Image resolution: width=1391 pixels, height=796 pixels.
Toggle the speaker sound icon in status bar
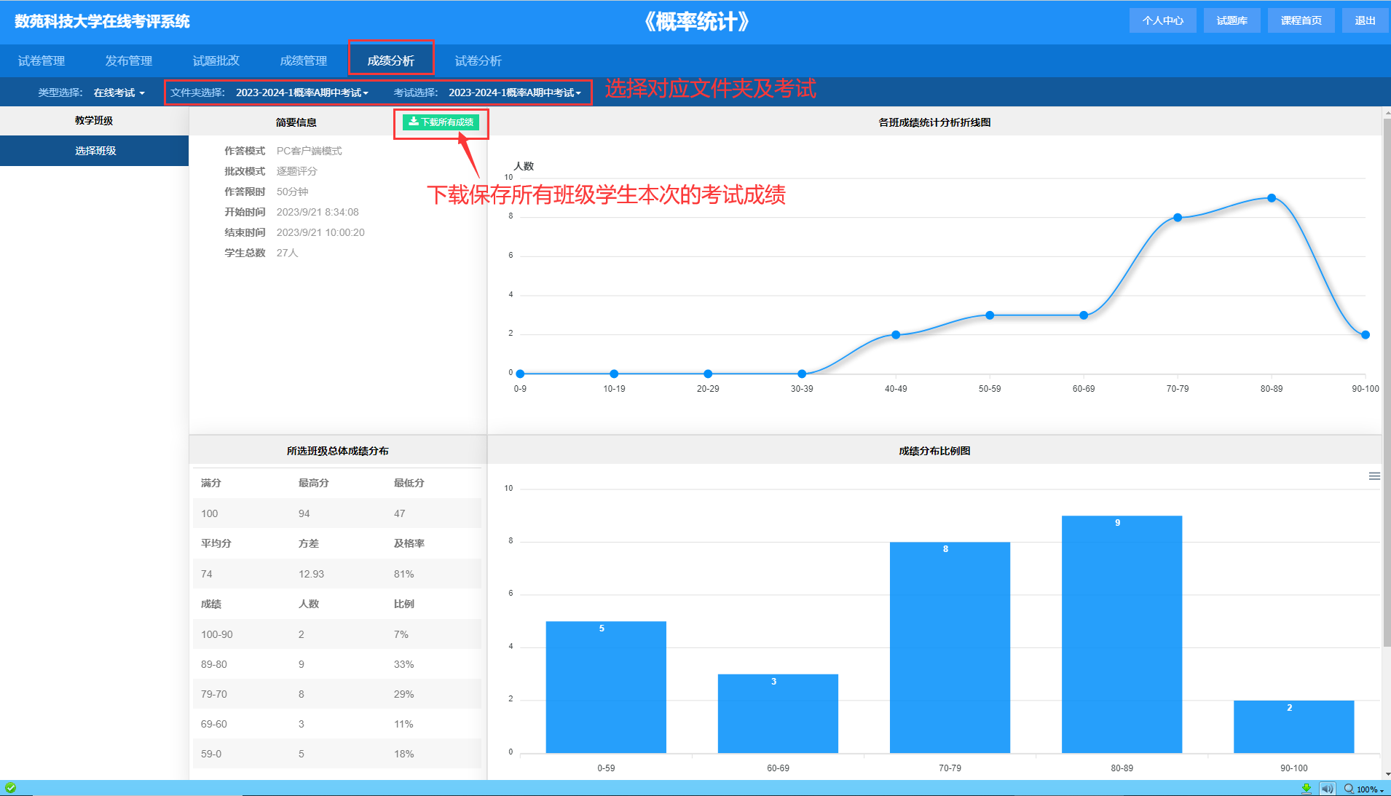coord(1328,789)
